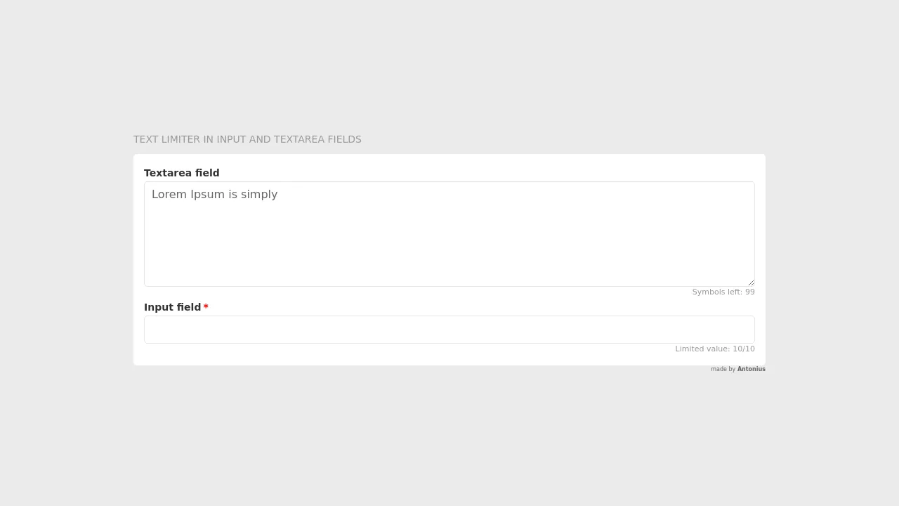Click the "10/10" limit value
The image size is (899, 506).
coord(744,349)
